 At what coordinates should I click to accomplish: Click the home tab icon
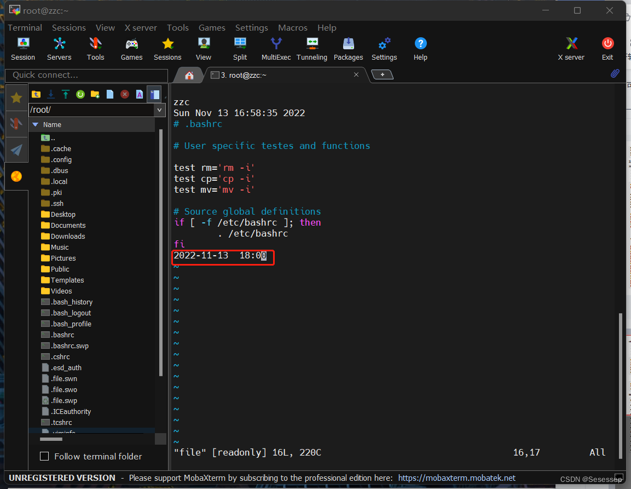pyautogui.click(x=189, y=76)
